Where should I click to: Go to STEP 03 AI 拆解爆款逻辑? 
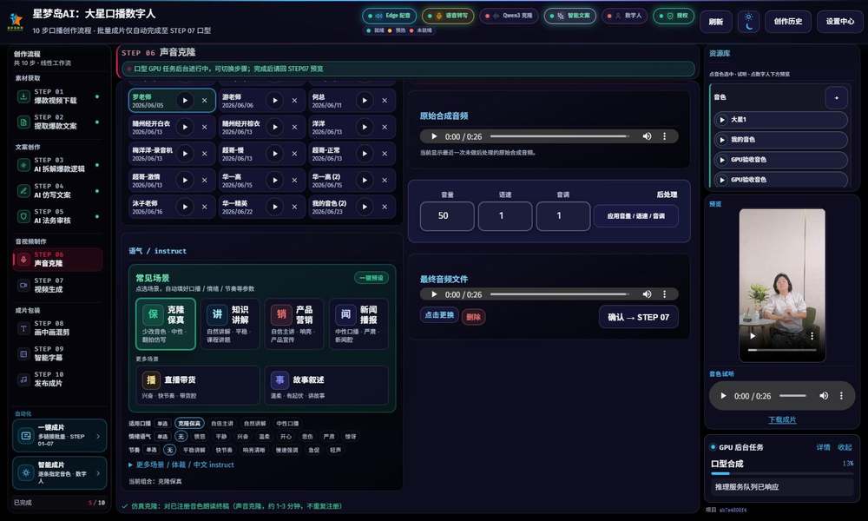57,164
